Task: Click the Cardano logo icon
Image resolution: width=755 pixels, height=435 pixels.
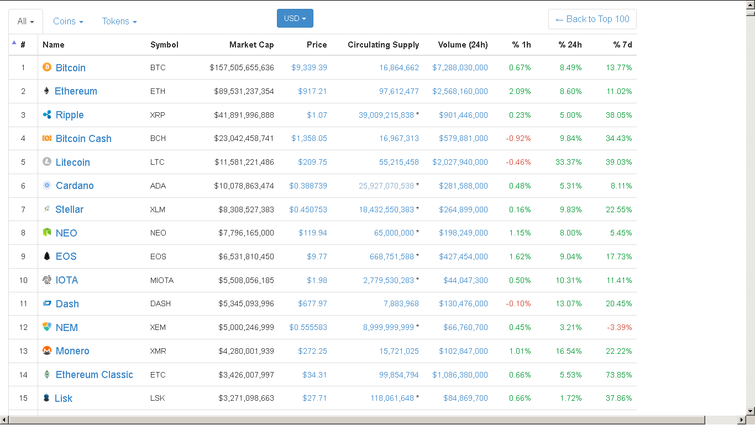Action: (x=47, y=185)
